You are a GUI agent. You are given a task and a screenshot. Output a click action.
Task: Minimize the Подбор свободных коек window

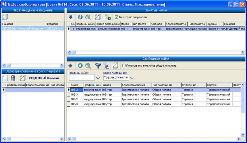tap(231, 4)
